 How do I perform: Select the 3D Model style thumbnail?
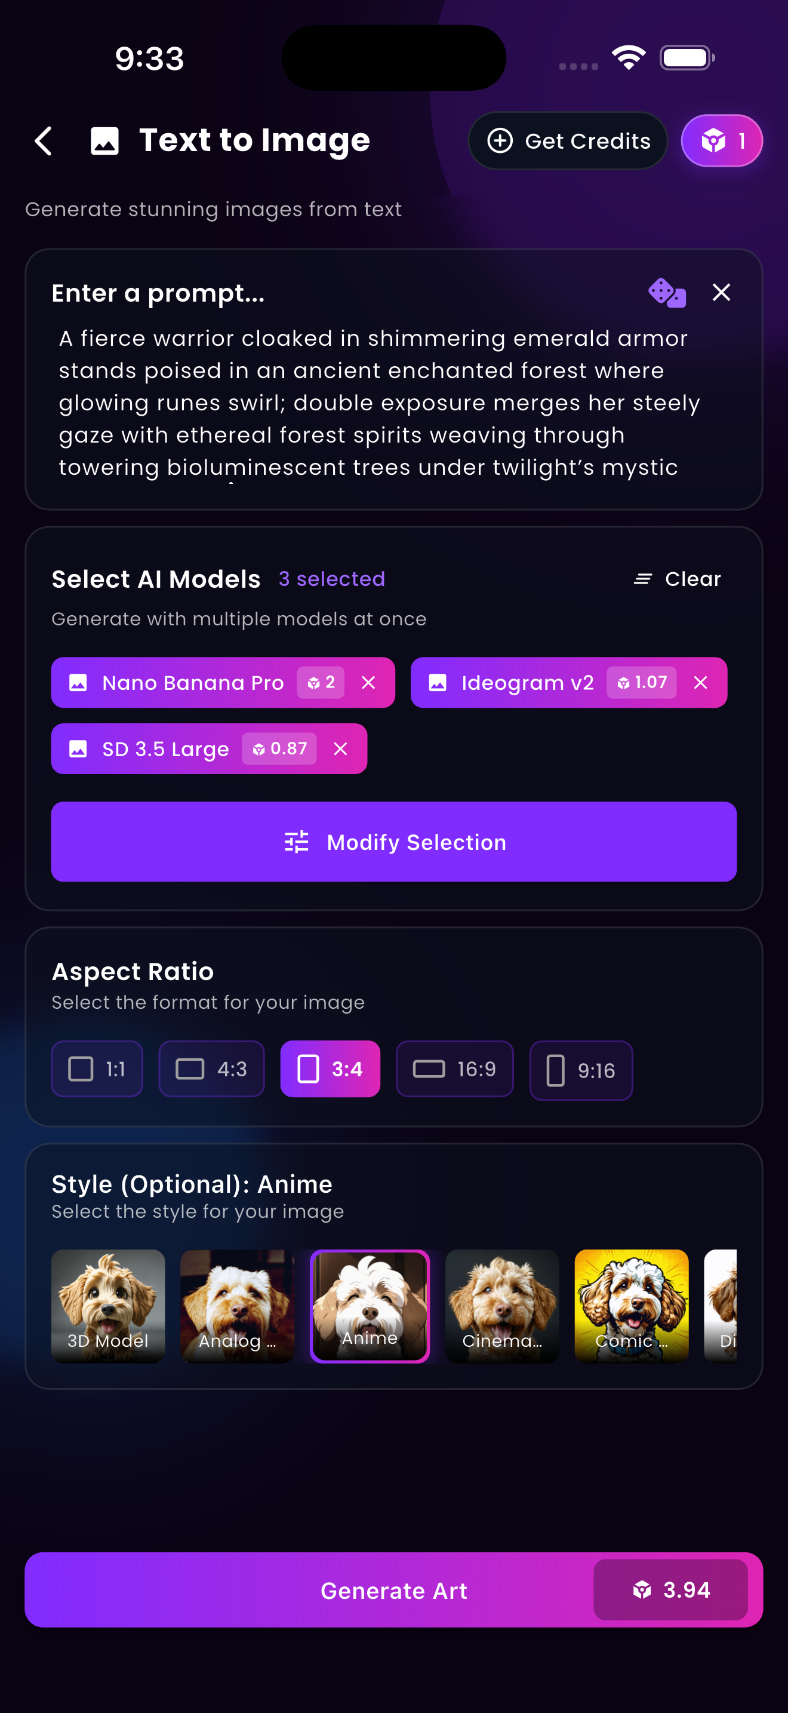click(x=108, y=1306)
